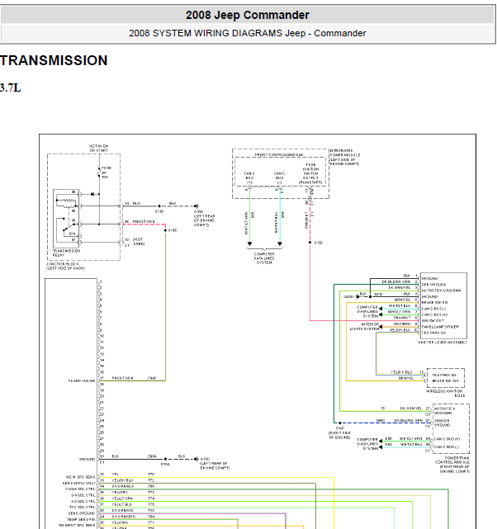497x529 pixels.
Task: Click "COMPUTER DATA LINES SYSTEM" under Front Control Module
Action: click(264, 258)
